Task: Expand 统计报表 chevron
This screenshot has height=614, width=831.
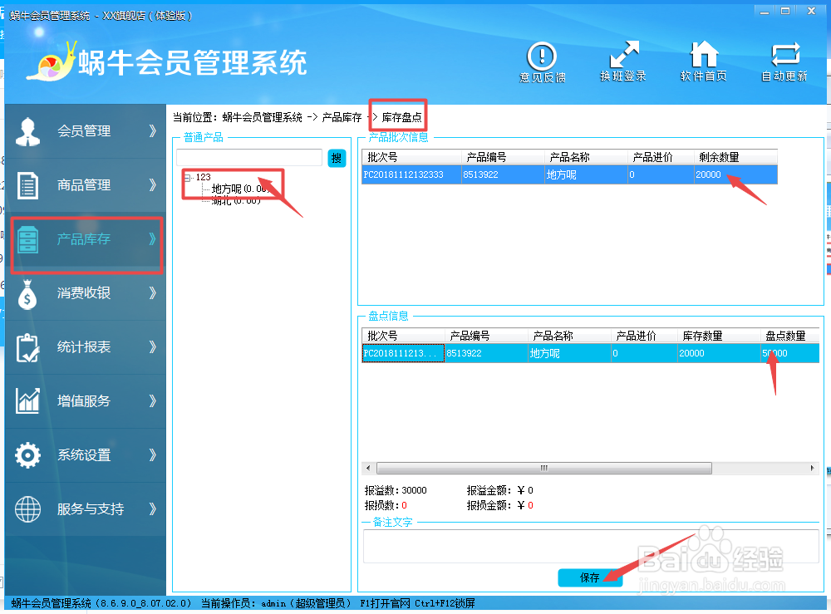Action: tap(153, 347)
